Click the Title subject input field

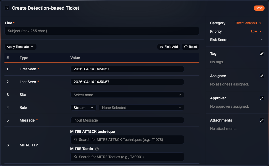tap(102, 31)
